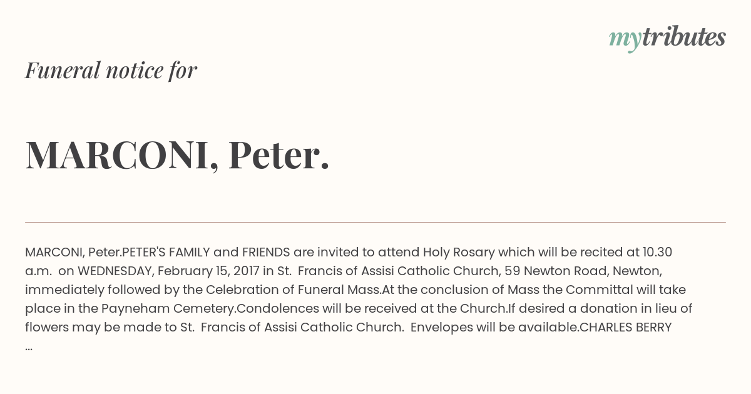Click the "CHARLES BERRY" name in the notice
Image resolution: width=751 pixels, height=394 pixels.
tap(626, 328)
